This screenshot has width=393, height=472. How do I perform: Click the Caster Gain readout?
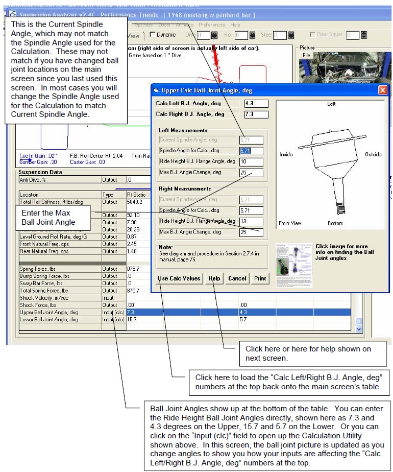coord(87,162)
